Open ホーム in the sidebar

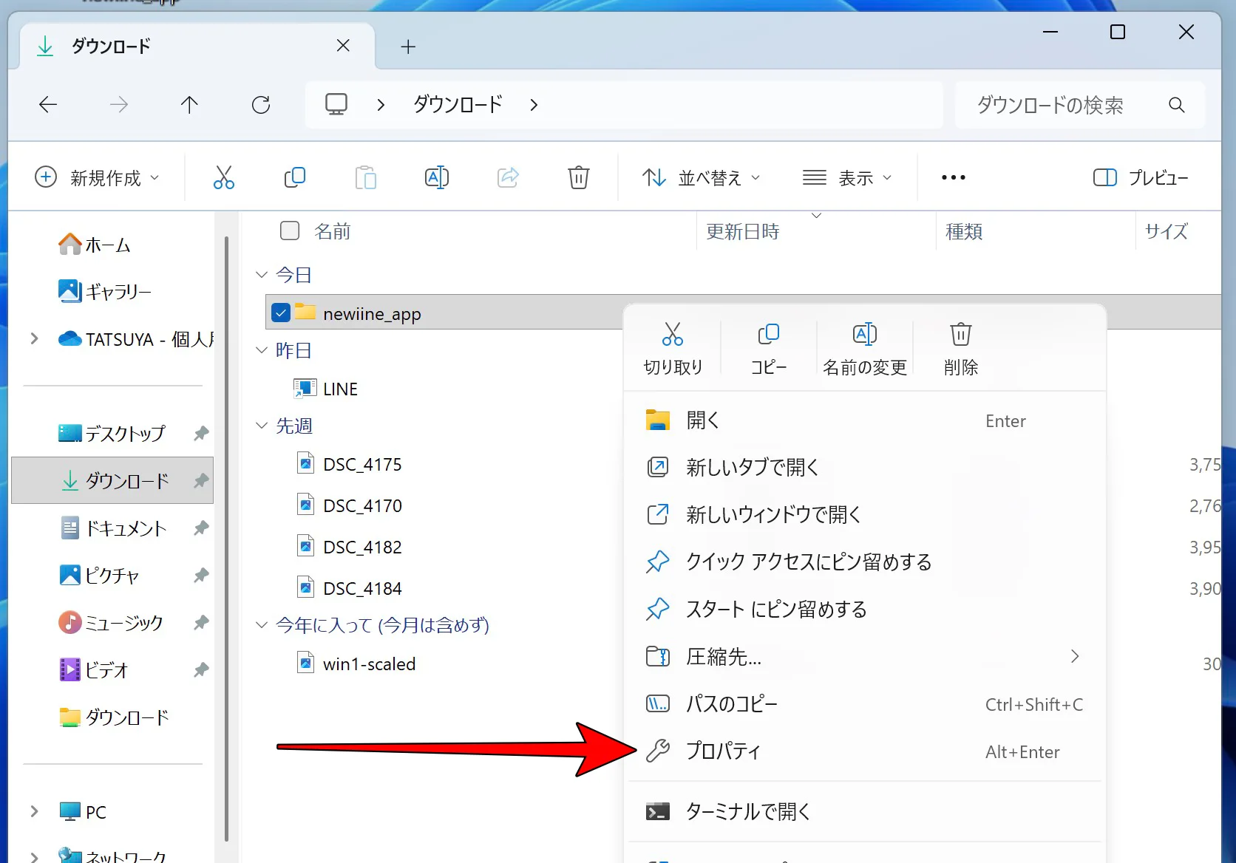(x=95, y=244)
